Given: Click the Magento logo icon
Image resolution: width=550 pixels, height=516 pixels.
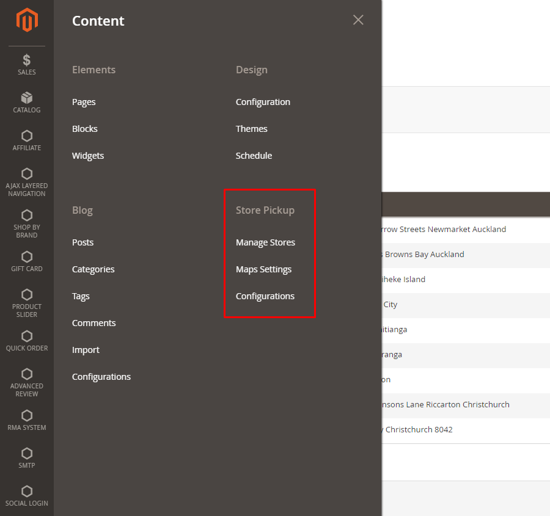Looking at the screenshot, I should tap(27, 21).
